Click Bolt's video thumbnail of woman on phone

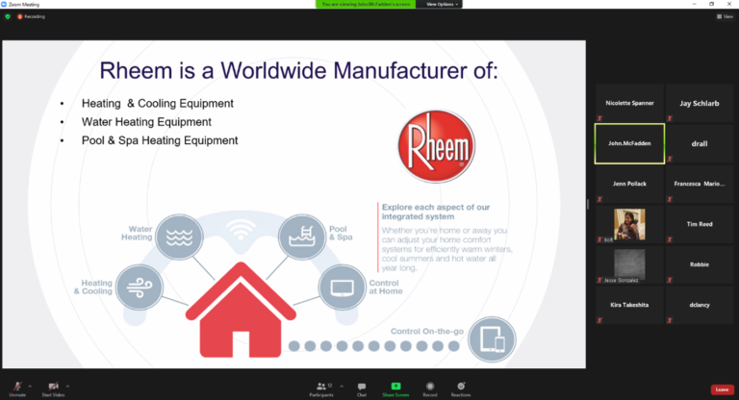point(629,225)
